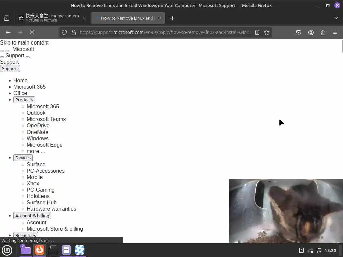Open the notifications tray icon
The image size is (343, 257).
click(301, 250)
